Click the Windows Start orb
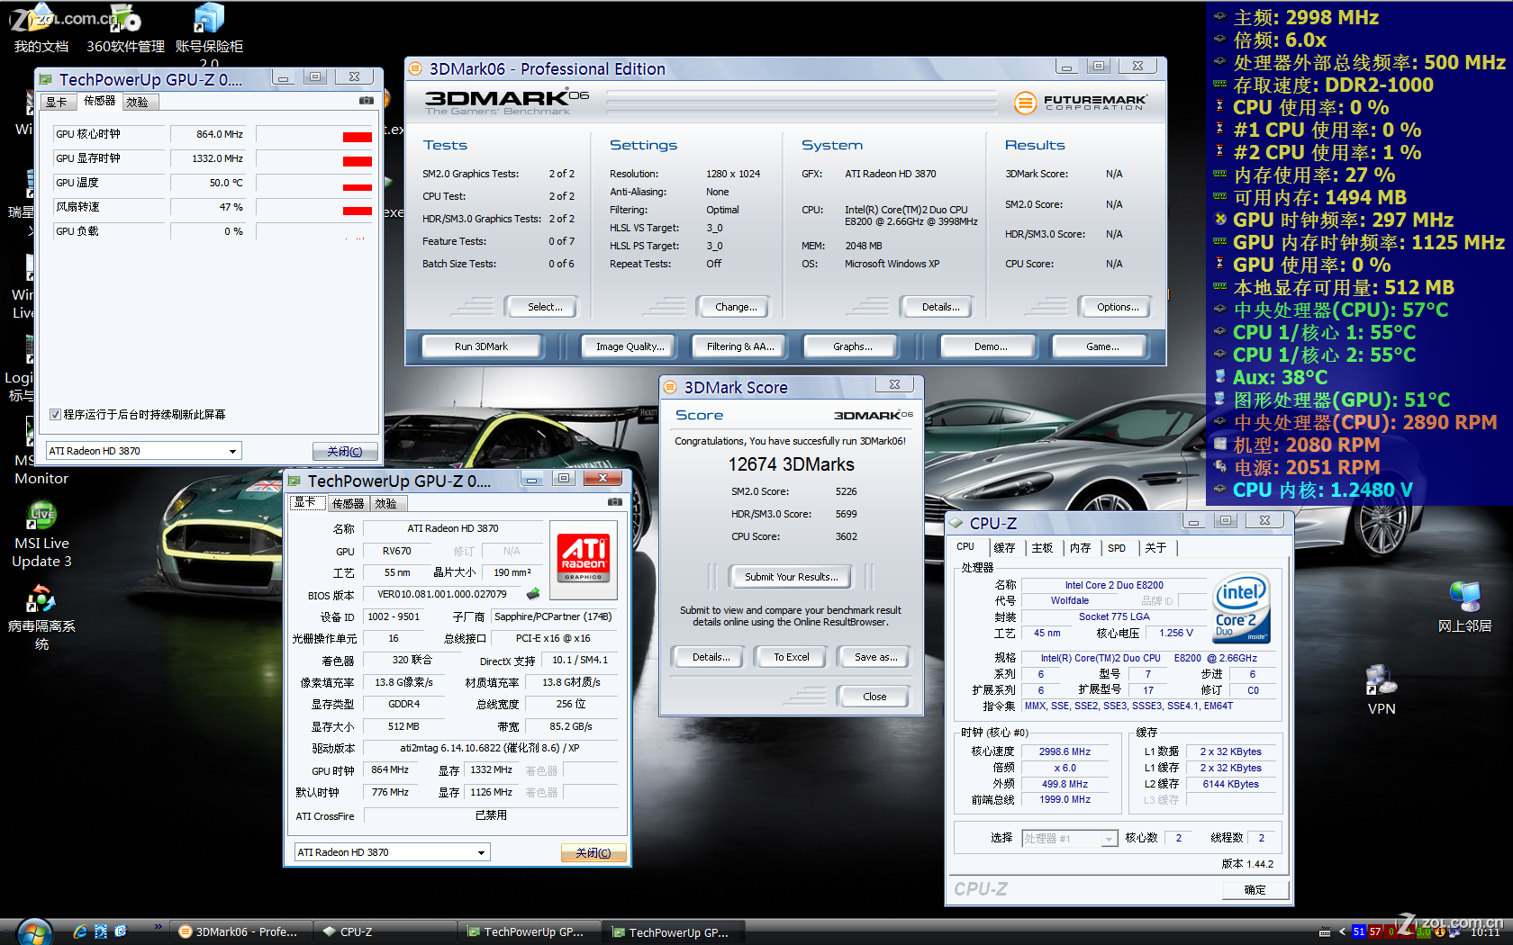 point(34,931)
